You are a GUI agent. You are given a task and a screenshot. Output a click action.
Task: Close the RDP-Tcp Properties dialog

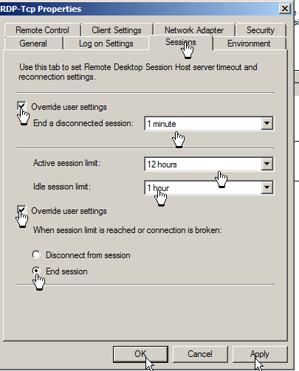point(285,9)
